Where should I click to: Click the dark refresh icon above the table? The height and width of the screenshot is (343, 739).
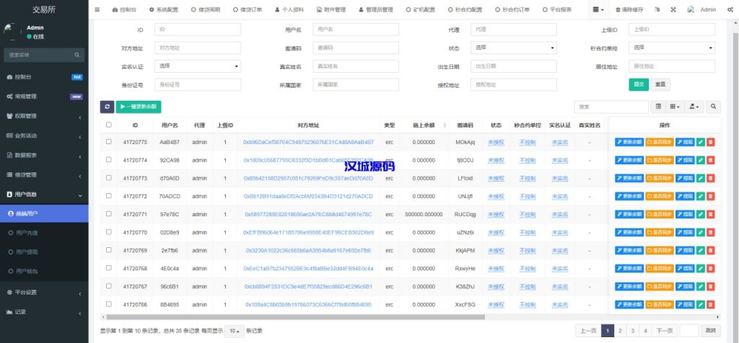click(x=106, y=106)
